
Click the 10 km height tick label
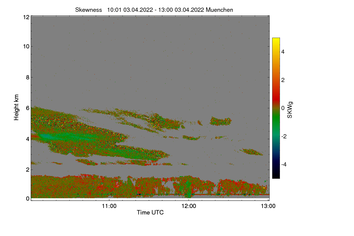[26, 46]
